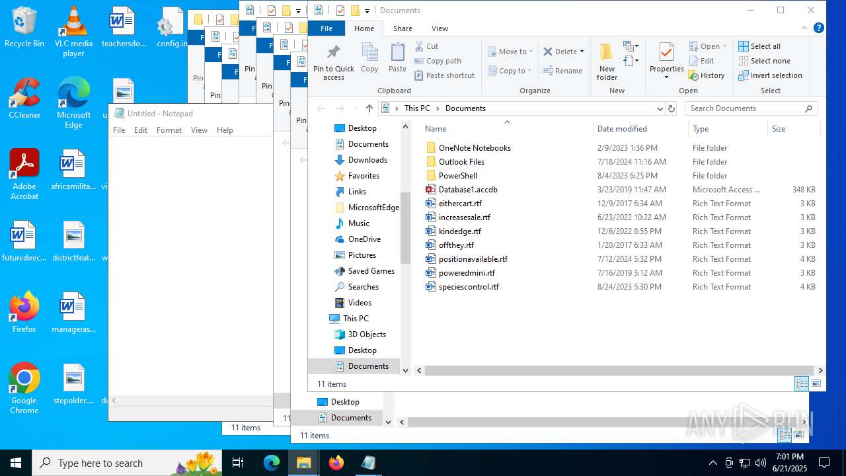Sort by Date modified column

tap(622, 129)
